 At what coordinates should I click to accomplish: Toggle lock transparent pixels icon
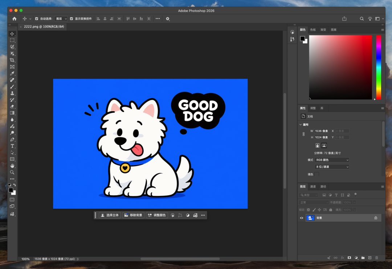[x=308, y=210]
